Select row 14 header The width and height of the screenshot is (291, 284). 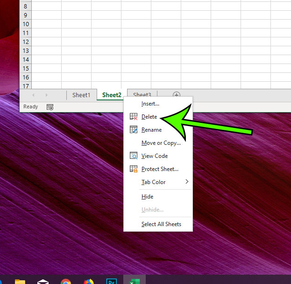(26, 59)
